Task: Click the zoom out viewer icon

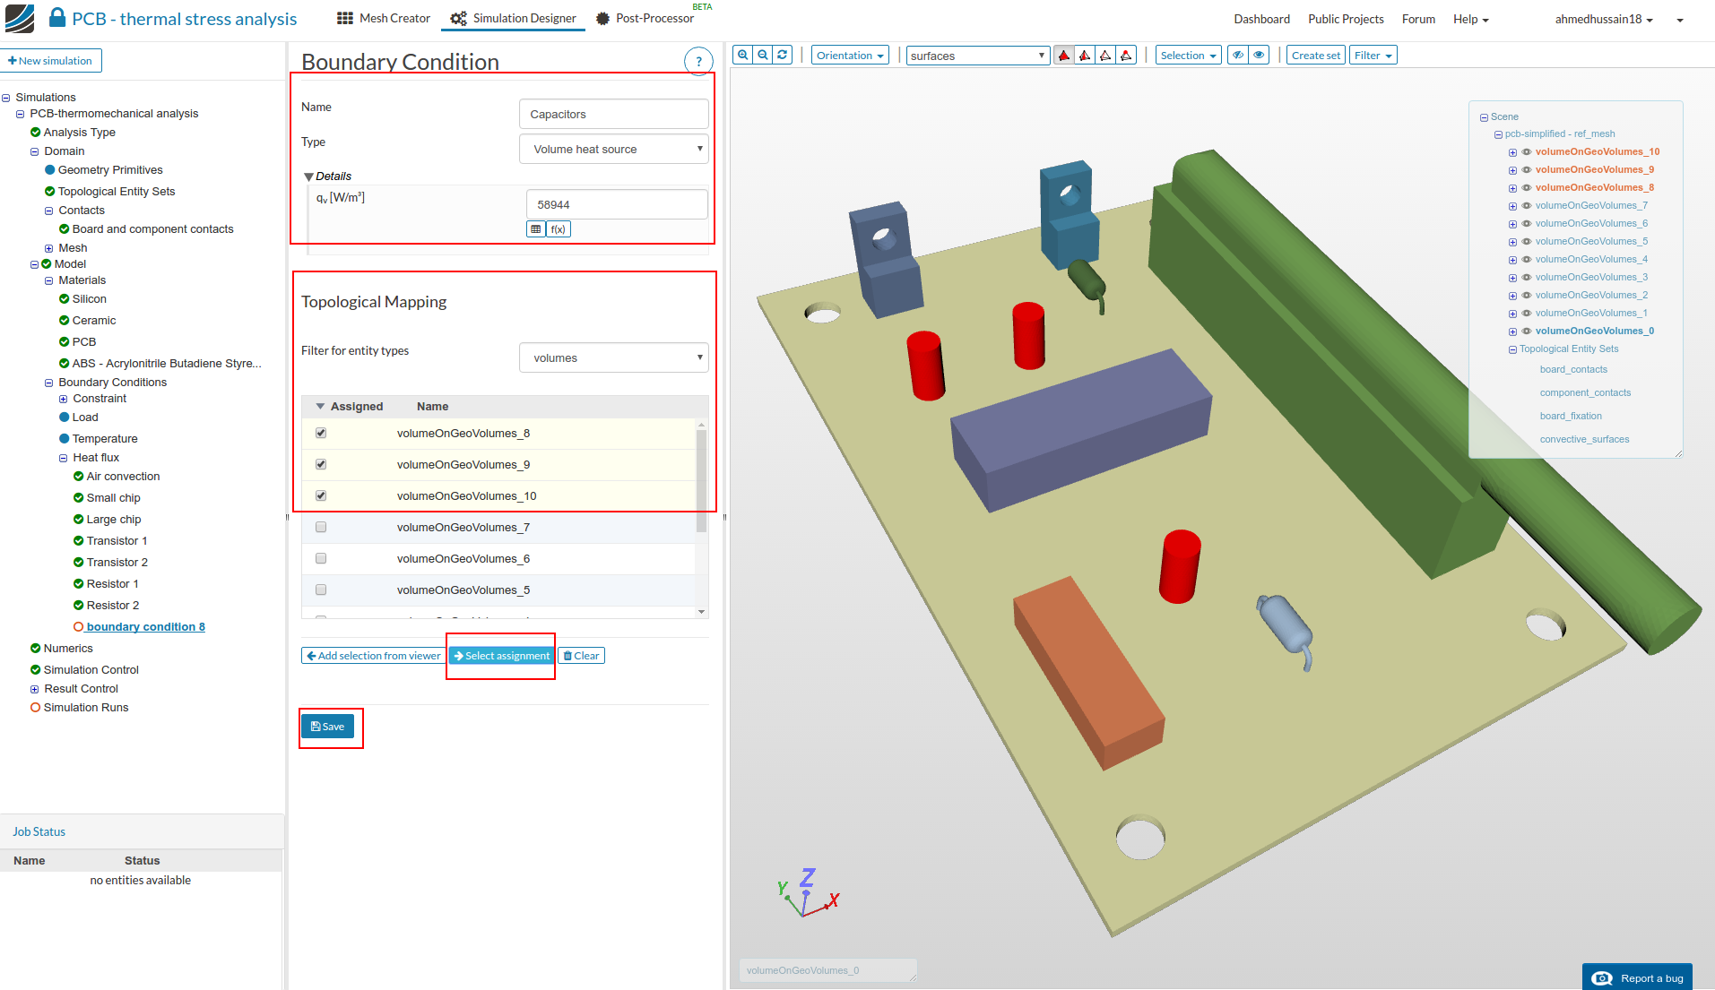Action: (762, 56)
